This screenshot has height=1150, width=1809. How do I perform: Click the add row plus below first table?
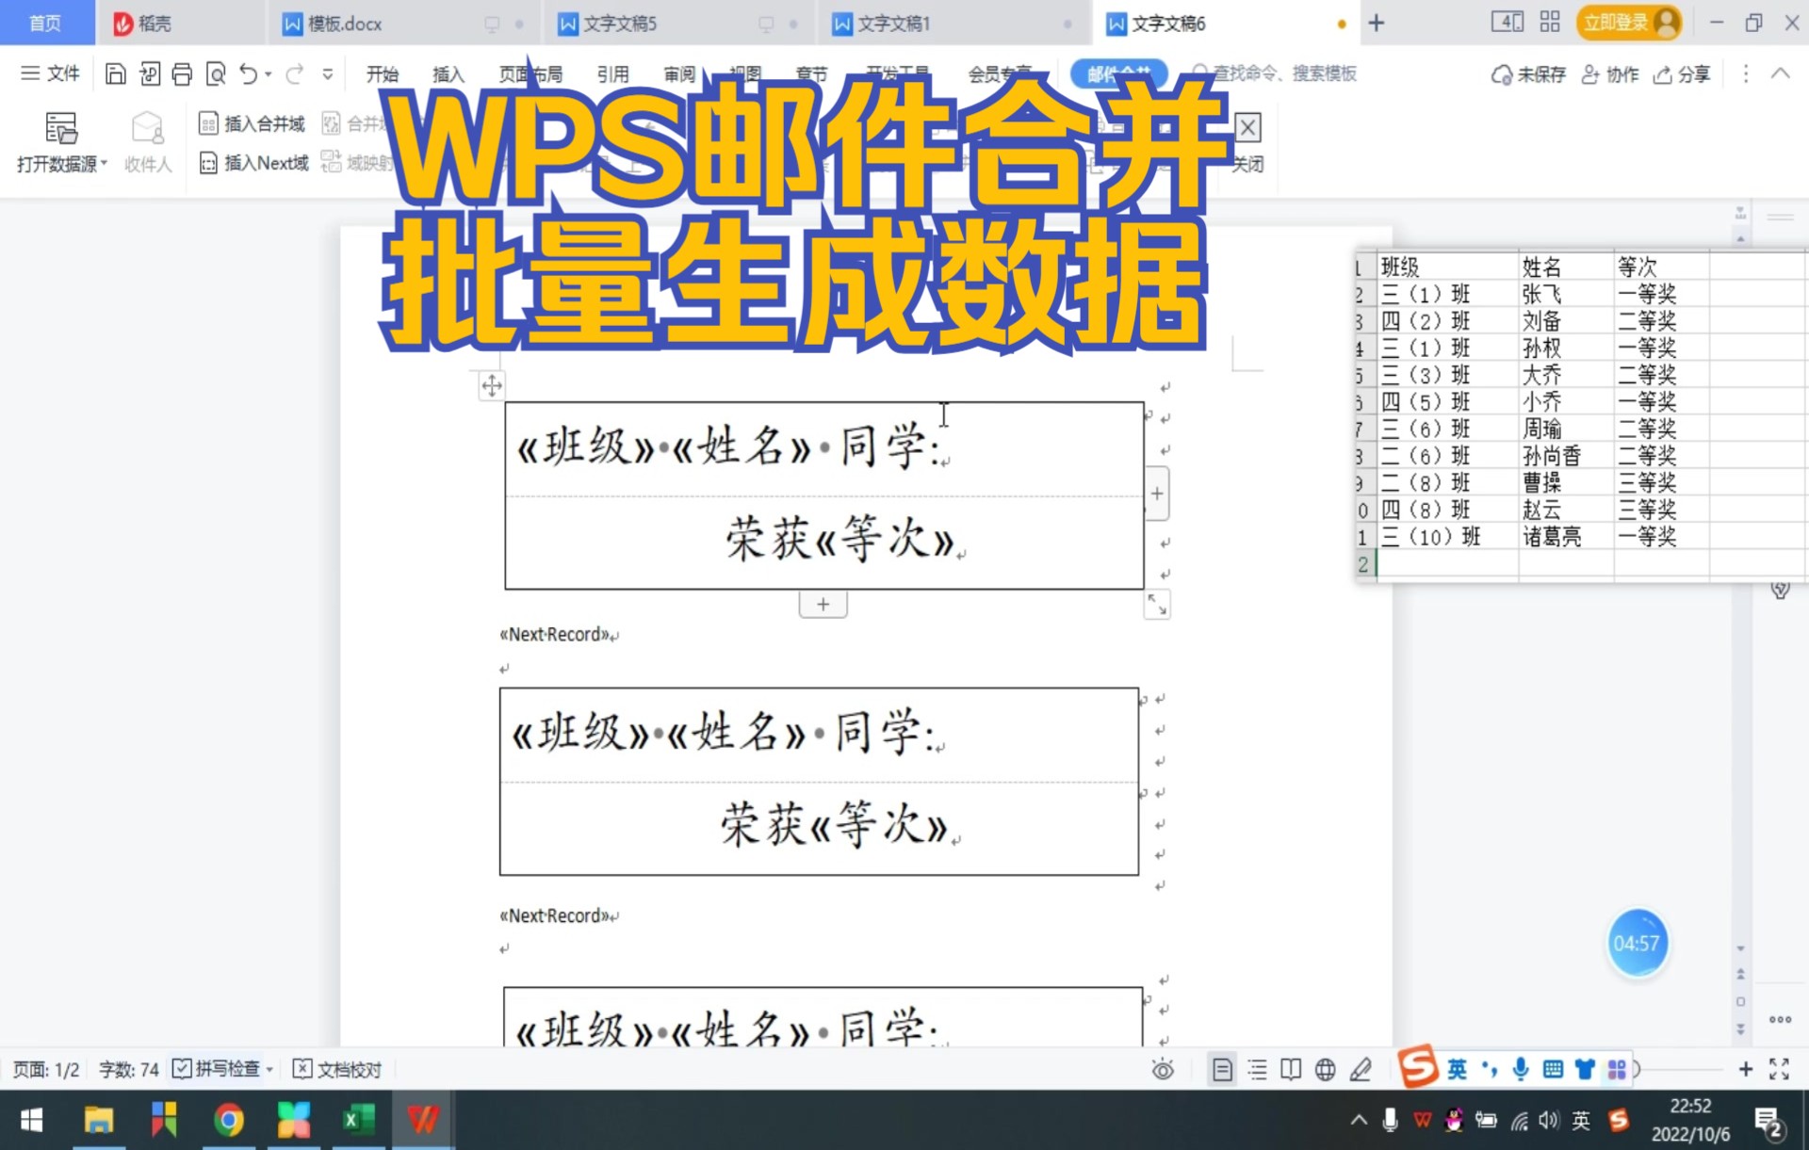tap(823, 605)
